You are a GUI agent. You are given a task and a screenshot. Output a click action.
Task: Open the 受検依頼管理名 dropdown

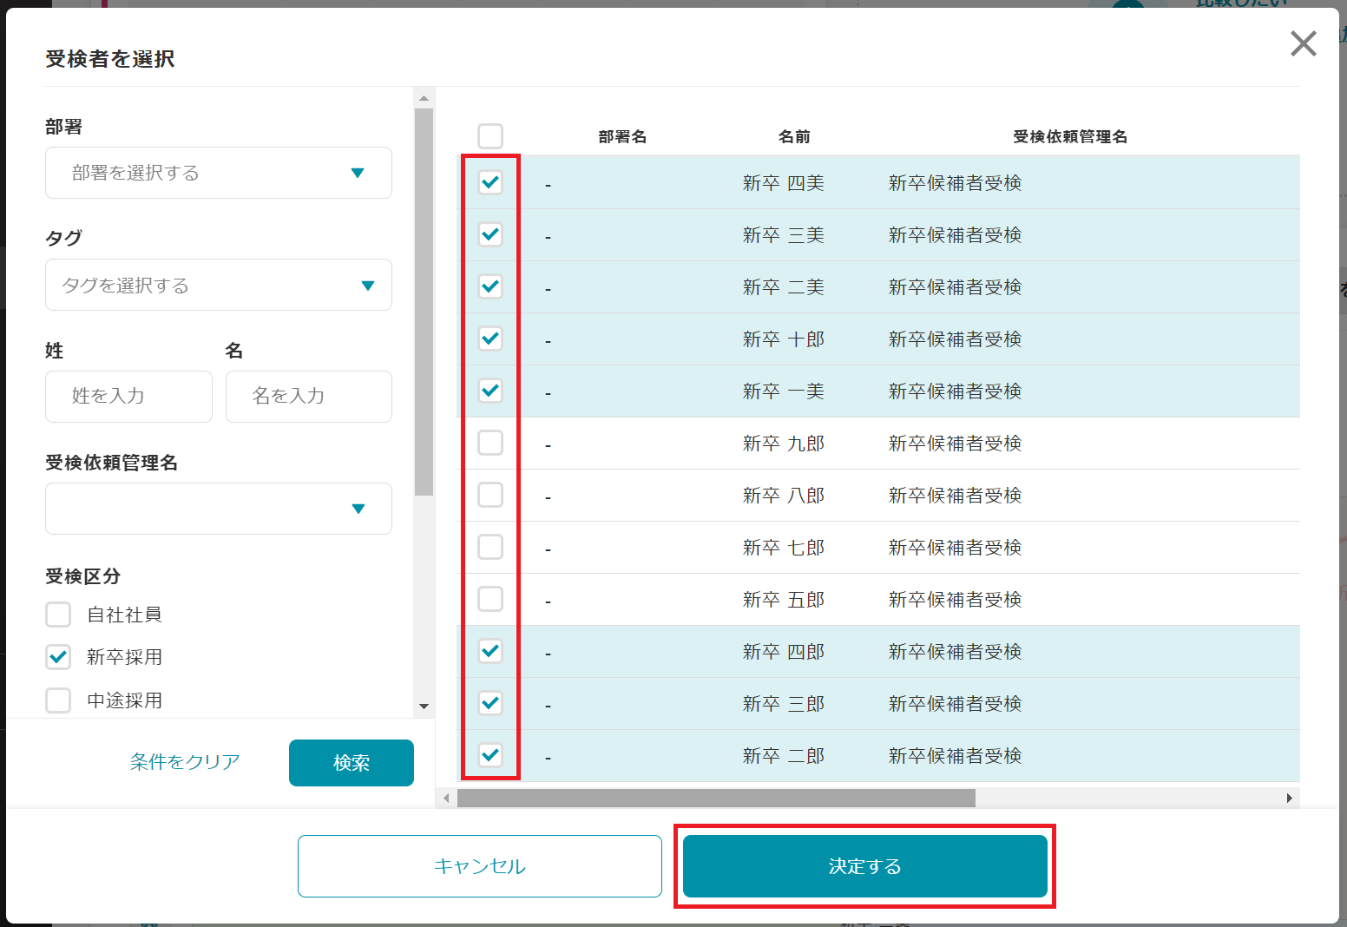219,509
